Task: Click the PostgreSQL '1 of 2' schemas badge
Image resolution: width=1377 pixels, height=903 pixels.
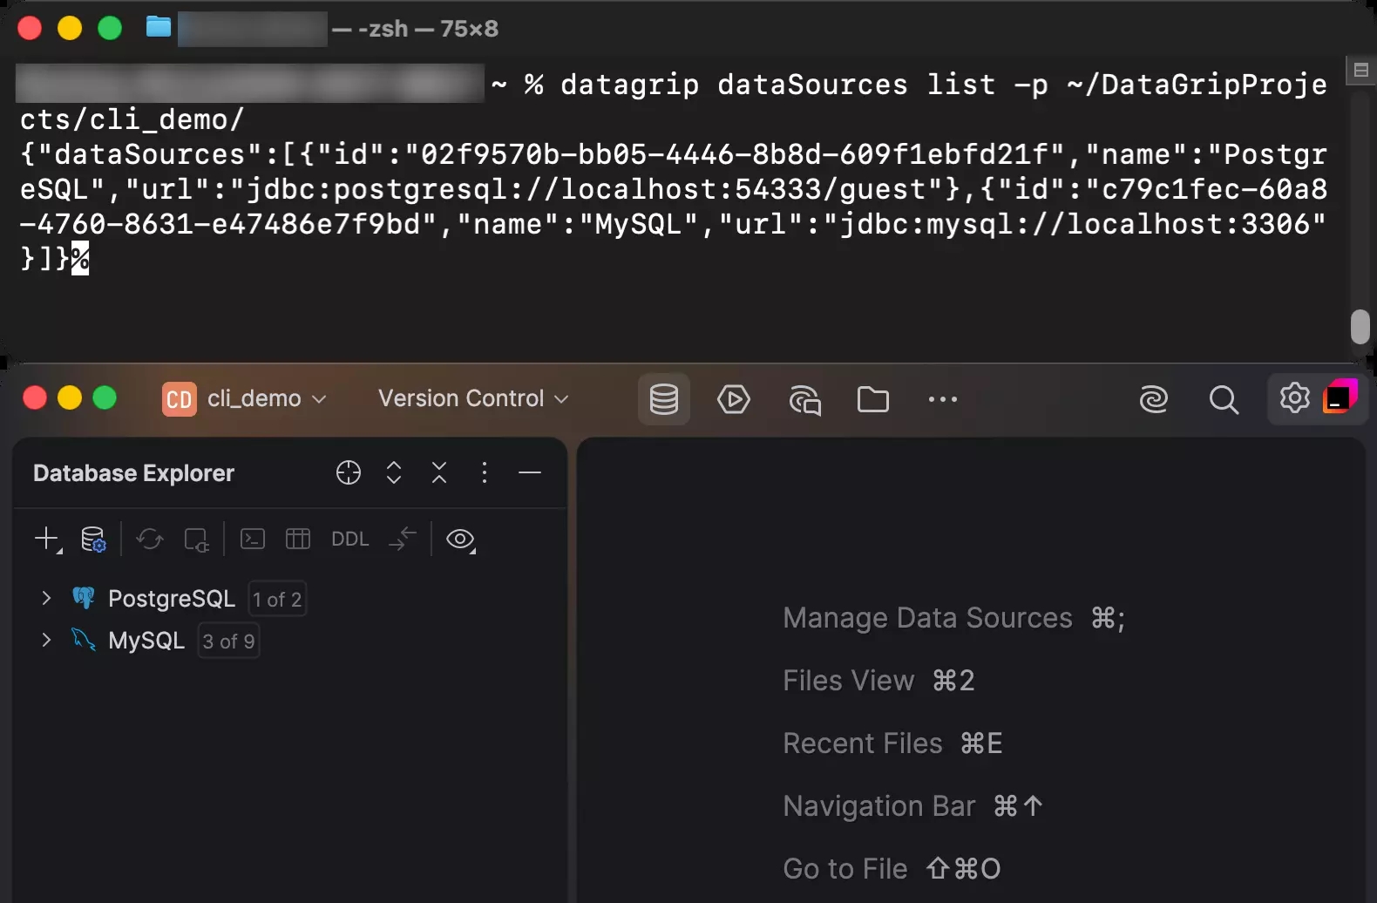Action: coord(277,599)
